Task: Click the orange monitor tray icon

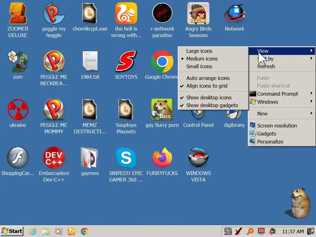Action: [261, 231]
